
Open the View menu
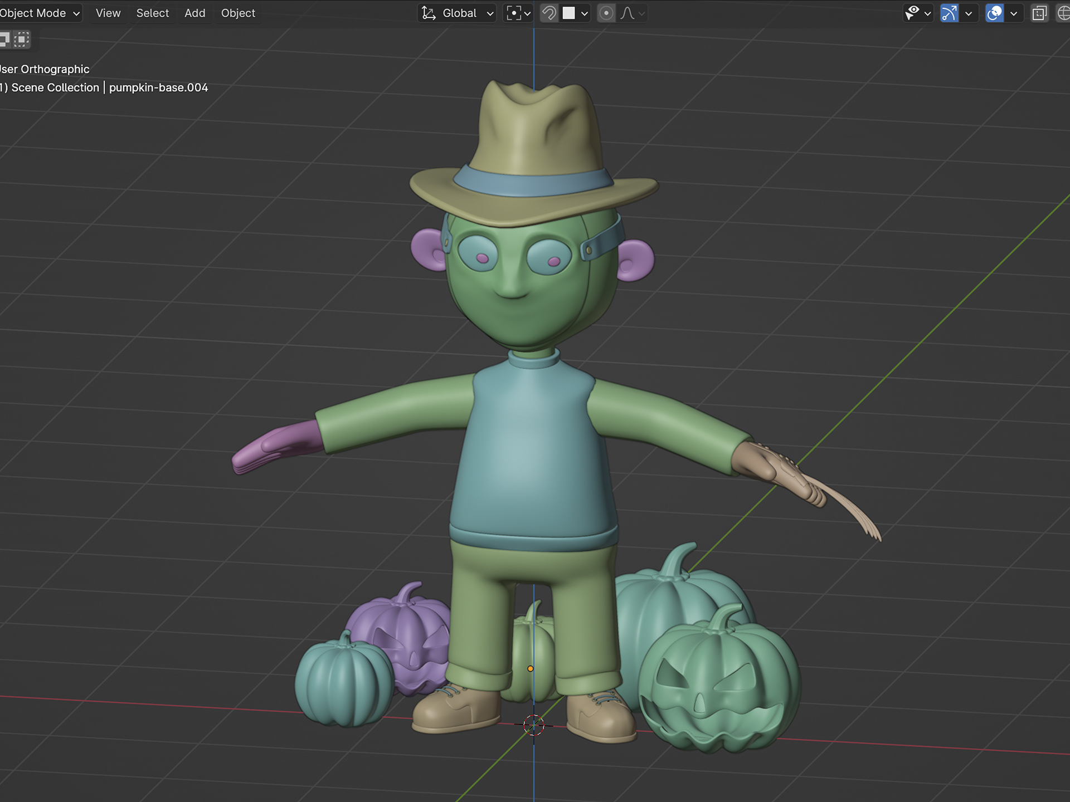108,13
